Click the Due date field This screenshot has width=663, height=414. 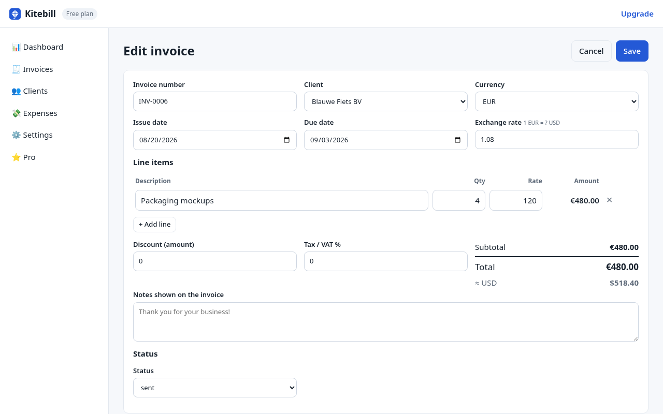pyautogui.click(x=386, y=140)
